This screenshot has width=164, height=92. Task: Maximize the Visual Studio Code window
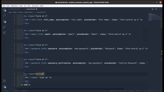pyautogui.click(x=157, y=2)
